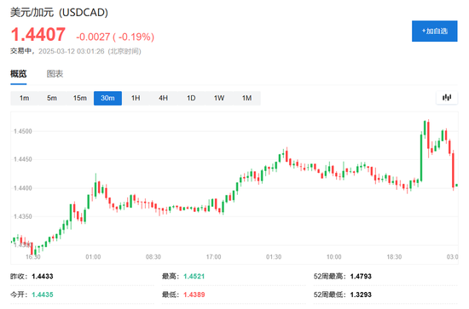Click the 最低 value 1.4389
469x309 pixels.
click(194, 295)
